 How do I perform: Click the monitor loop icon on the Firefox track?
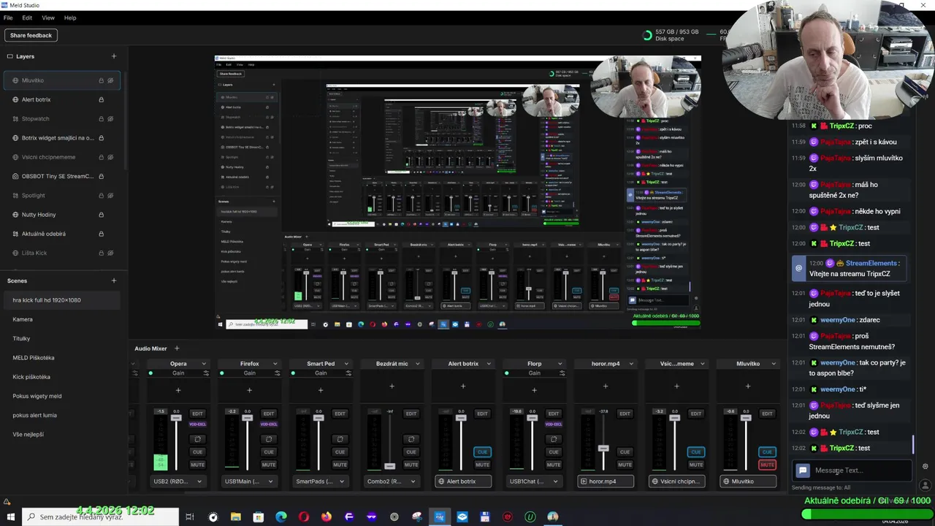[269, 439]
